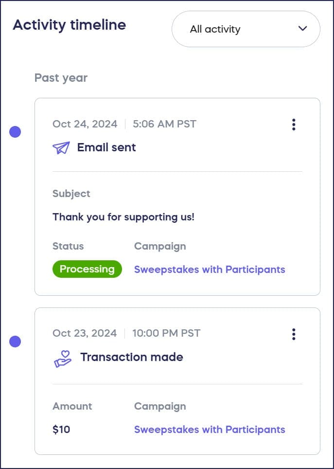Select the Oct 23 timeline dot
The image size is (334, 469).
pos(15,342)
